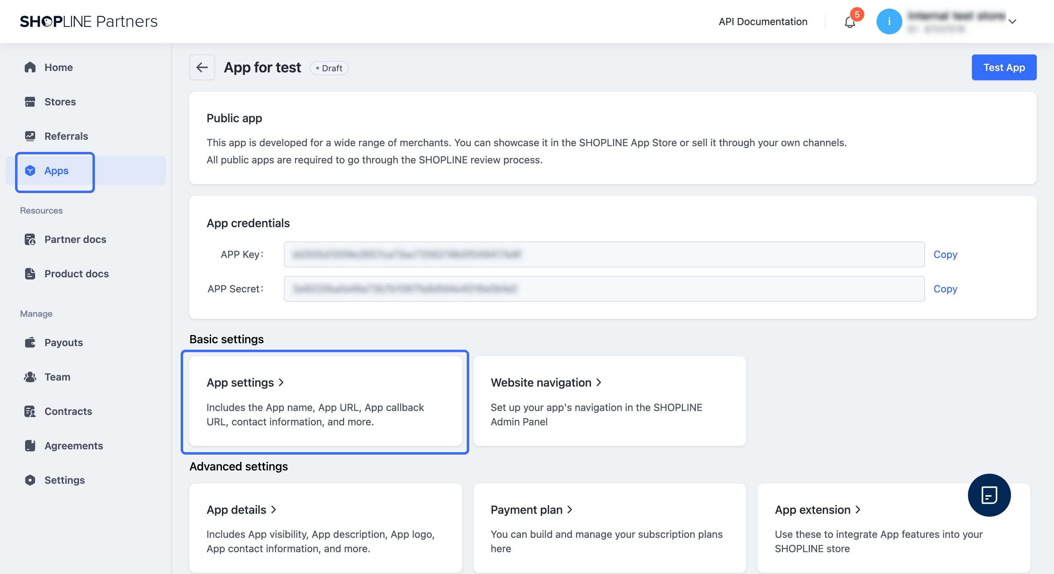Open the Team page label

57,377
